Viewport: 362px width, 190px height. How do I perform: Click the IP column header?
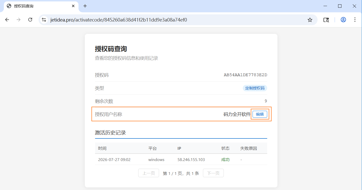(x=179, y=148)
